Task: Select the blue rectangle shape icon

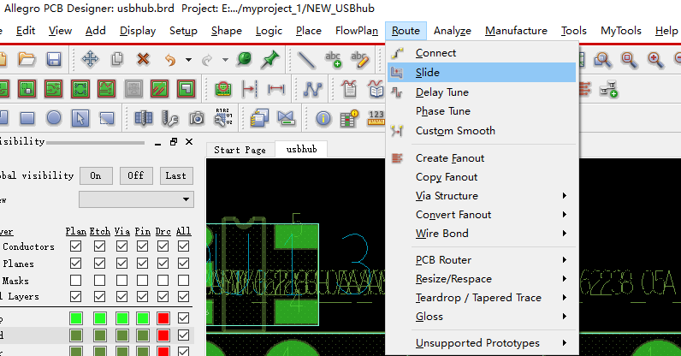Action: tap(27, 118)
